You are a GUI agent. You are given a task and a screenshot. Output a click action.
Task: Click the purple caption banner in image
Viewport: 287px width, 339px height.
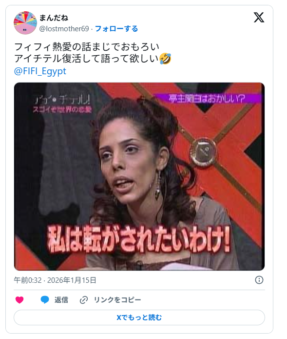point(208,99)
